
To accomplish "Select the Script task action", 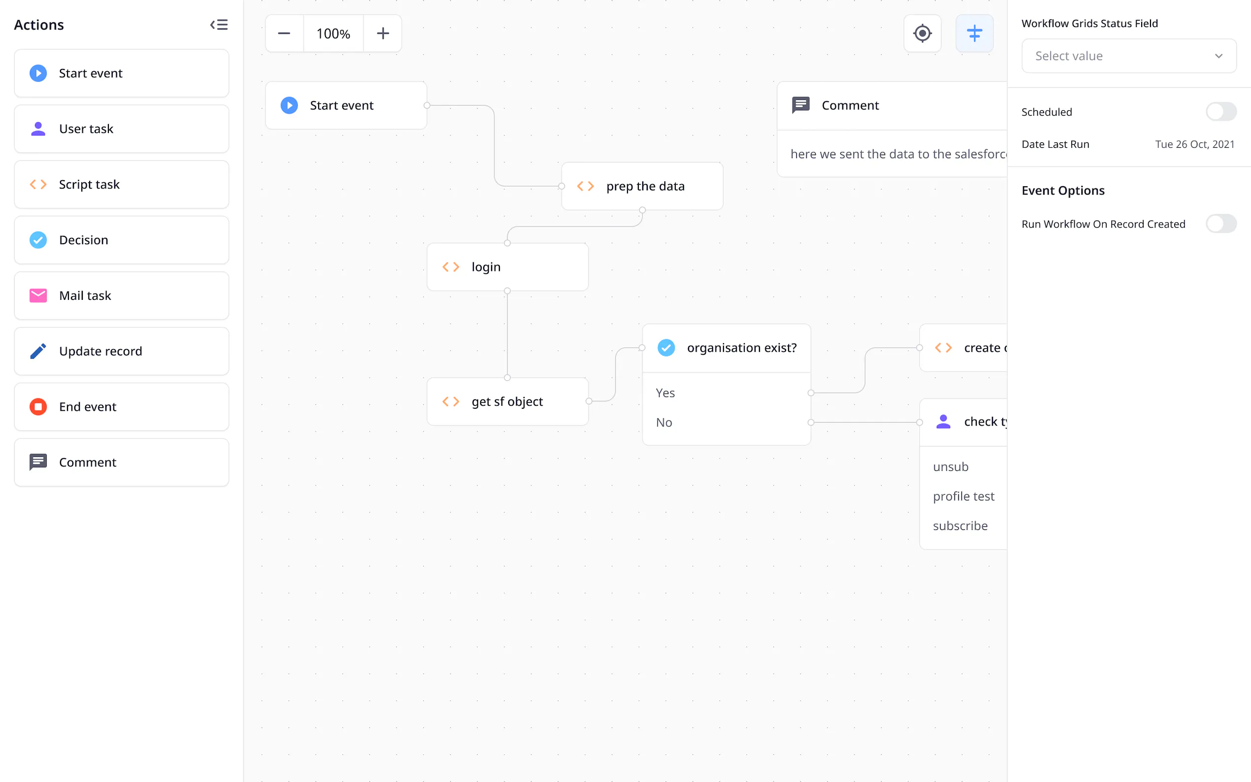I will coord(121,184).
